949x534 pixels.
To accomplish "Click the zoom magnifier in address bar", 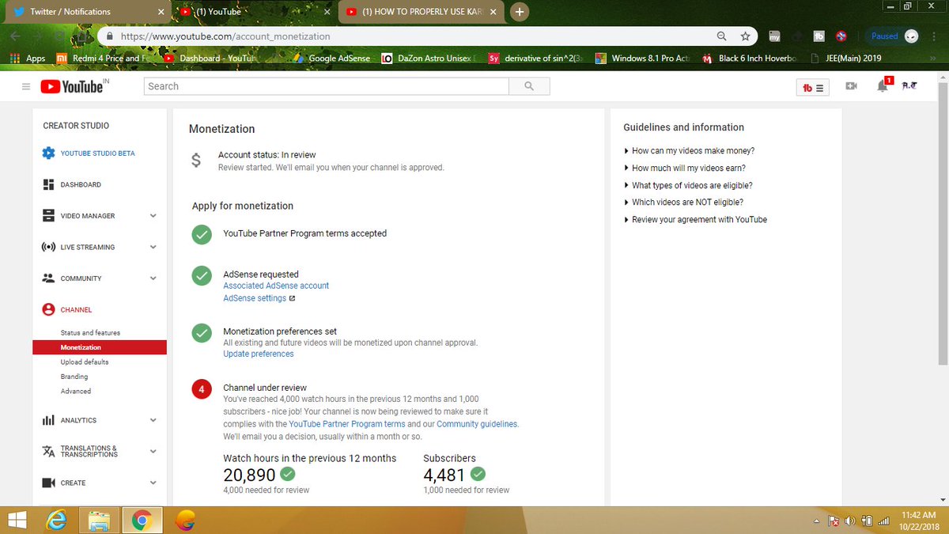I will 721,36.
